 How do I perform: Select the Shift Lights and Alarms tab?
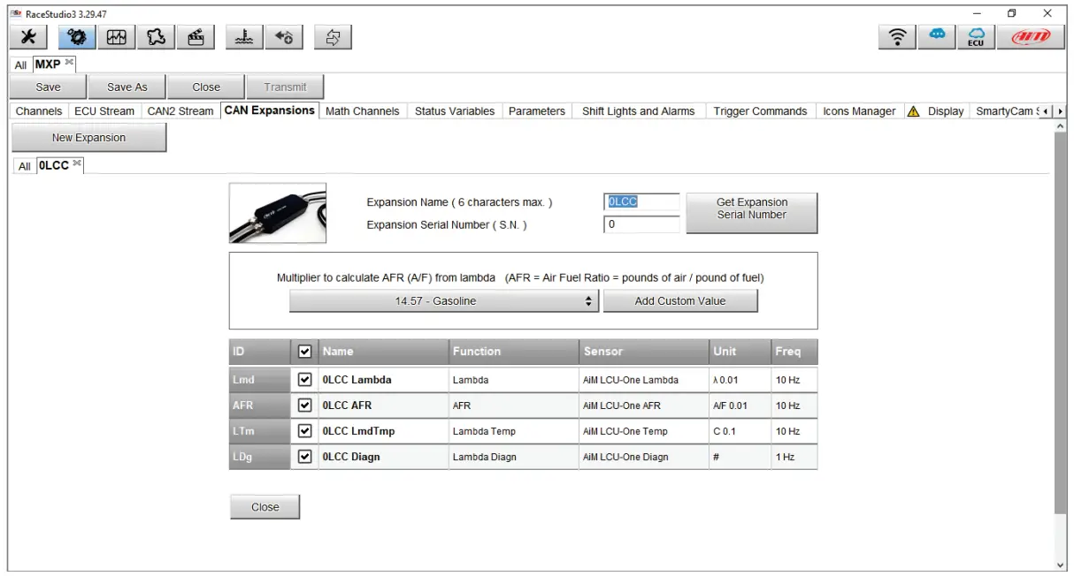(639, 110)
